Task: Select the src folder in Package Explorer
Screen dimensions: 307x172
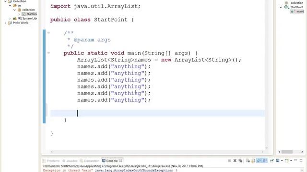Action: (x=19, y=6)
